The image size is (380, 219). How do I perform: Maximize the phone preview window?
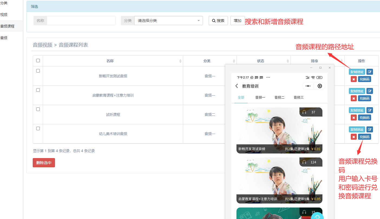pos(320,68)
